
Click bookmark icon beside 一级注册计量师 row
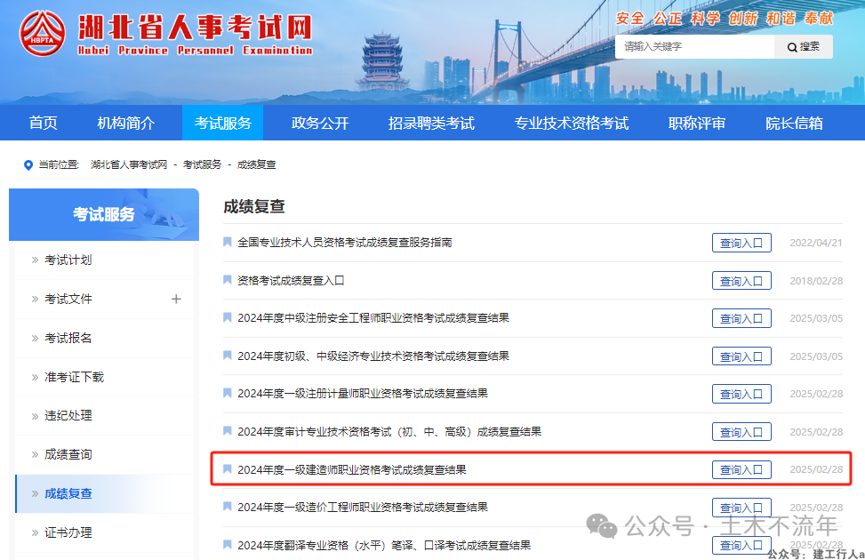(x=227, y=393)
